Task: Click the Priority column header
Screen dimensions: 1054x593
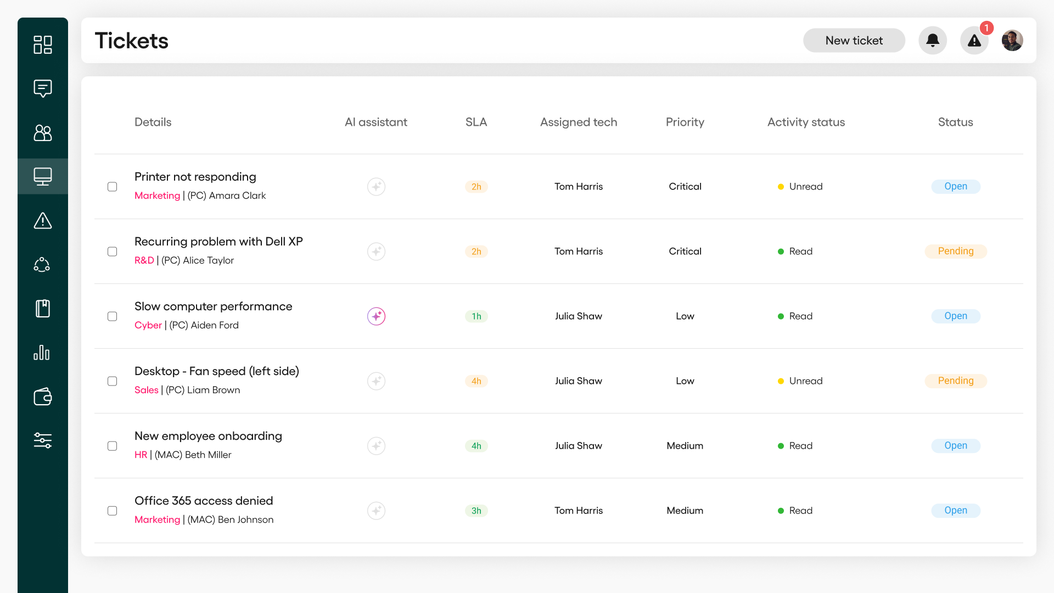Action: tap(685, 122)
